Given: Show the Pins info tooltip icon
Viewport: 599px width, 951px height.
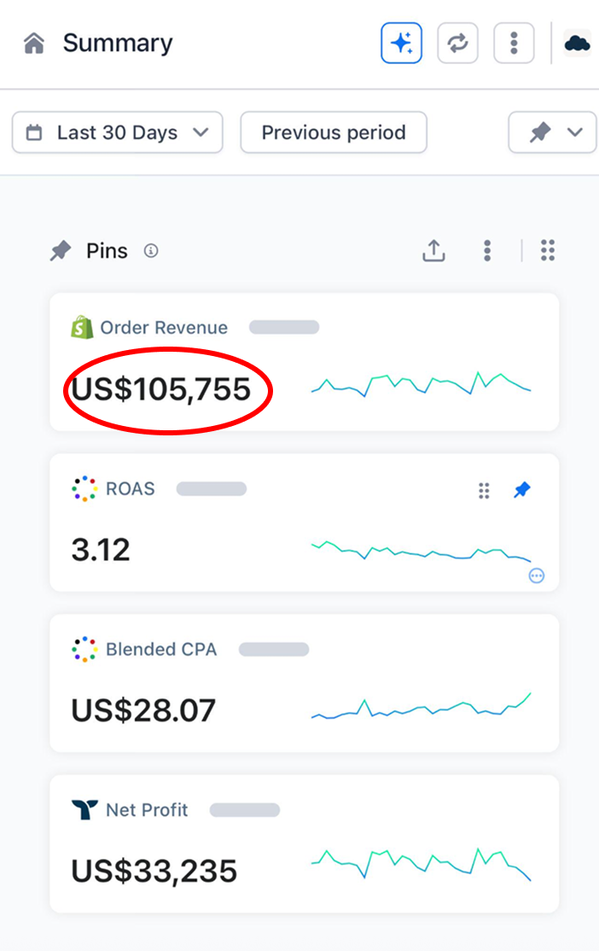Looking at the screenshot, I should [x=151, y=250].
